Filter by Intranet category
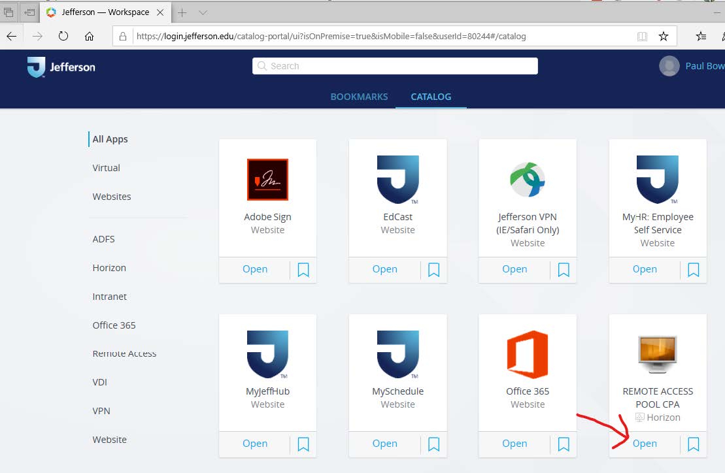The image size is (725, 473). [110, 296]
